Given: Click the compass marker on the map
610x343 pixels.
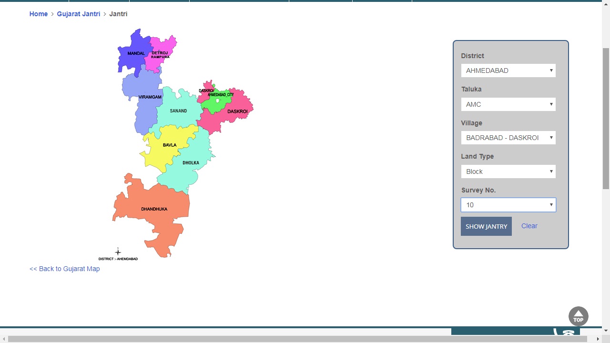Looking at the screenshot, I should tap(118, 252).
